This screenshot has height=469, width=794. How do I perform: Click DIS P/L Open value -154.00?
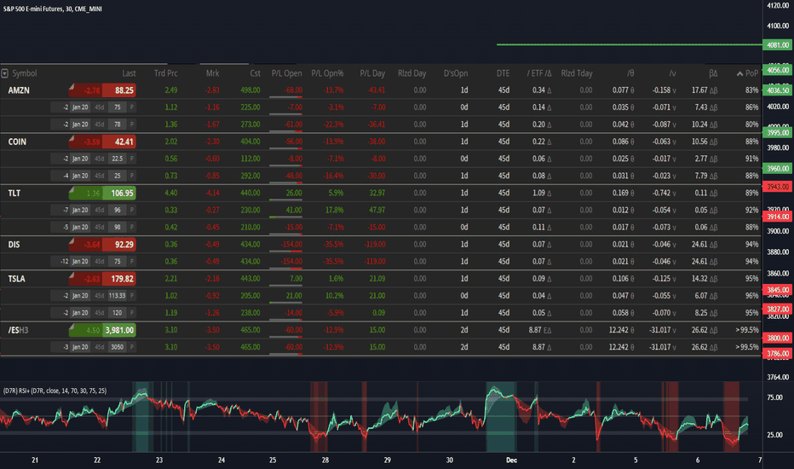point(292,245)
